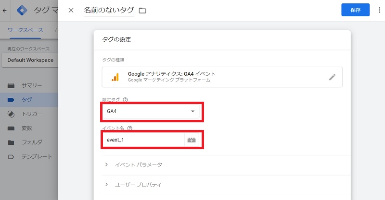Click the orange Analytics bar-chart icon

115,77
